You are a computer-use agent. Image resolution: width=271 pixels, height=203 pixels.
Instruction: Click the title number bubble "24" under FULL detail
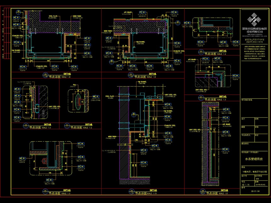[67, 126]
